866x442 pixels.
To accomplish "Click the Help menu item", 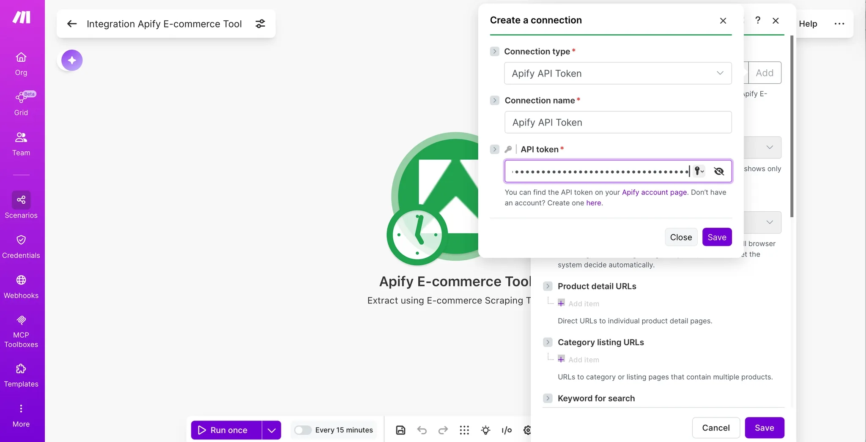I will click(808, 24).
